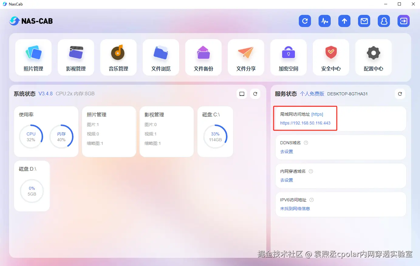
Task: Click help icon next to 内网穿透域名
Action: coord(311,171)
